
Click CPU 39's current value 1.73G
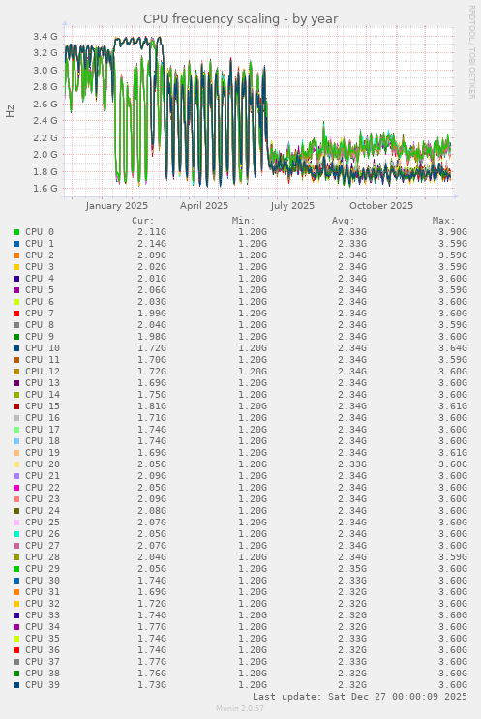152,685
